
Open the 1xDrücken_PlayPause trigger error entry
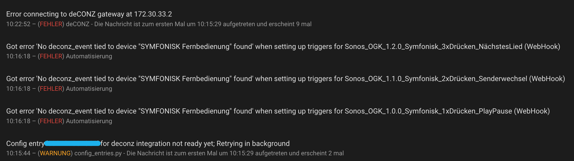click(x=278, y=111)
